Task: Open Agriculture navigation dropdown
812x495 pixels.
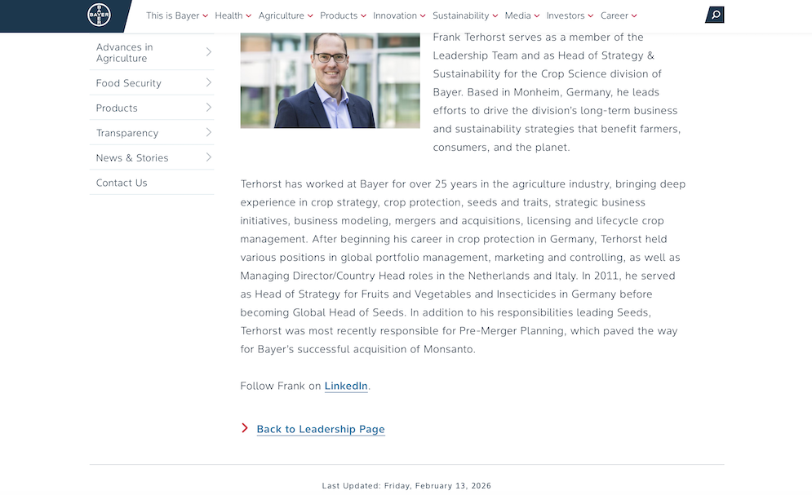Action: coord(286,15)
